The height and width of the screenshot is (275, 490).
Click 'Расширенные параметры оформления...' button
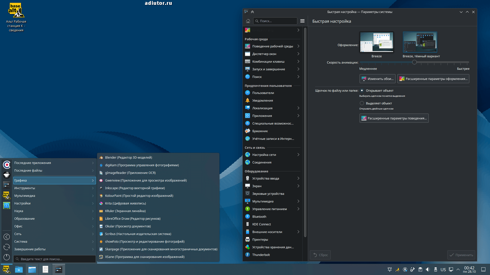click(433, 79)
